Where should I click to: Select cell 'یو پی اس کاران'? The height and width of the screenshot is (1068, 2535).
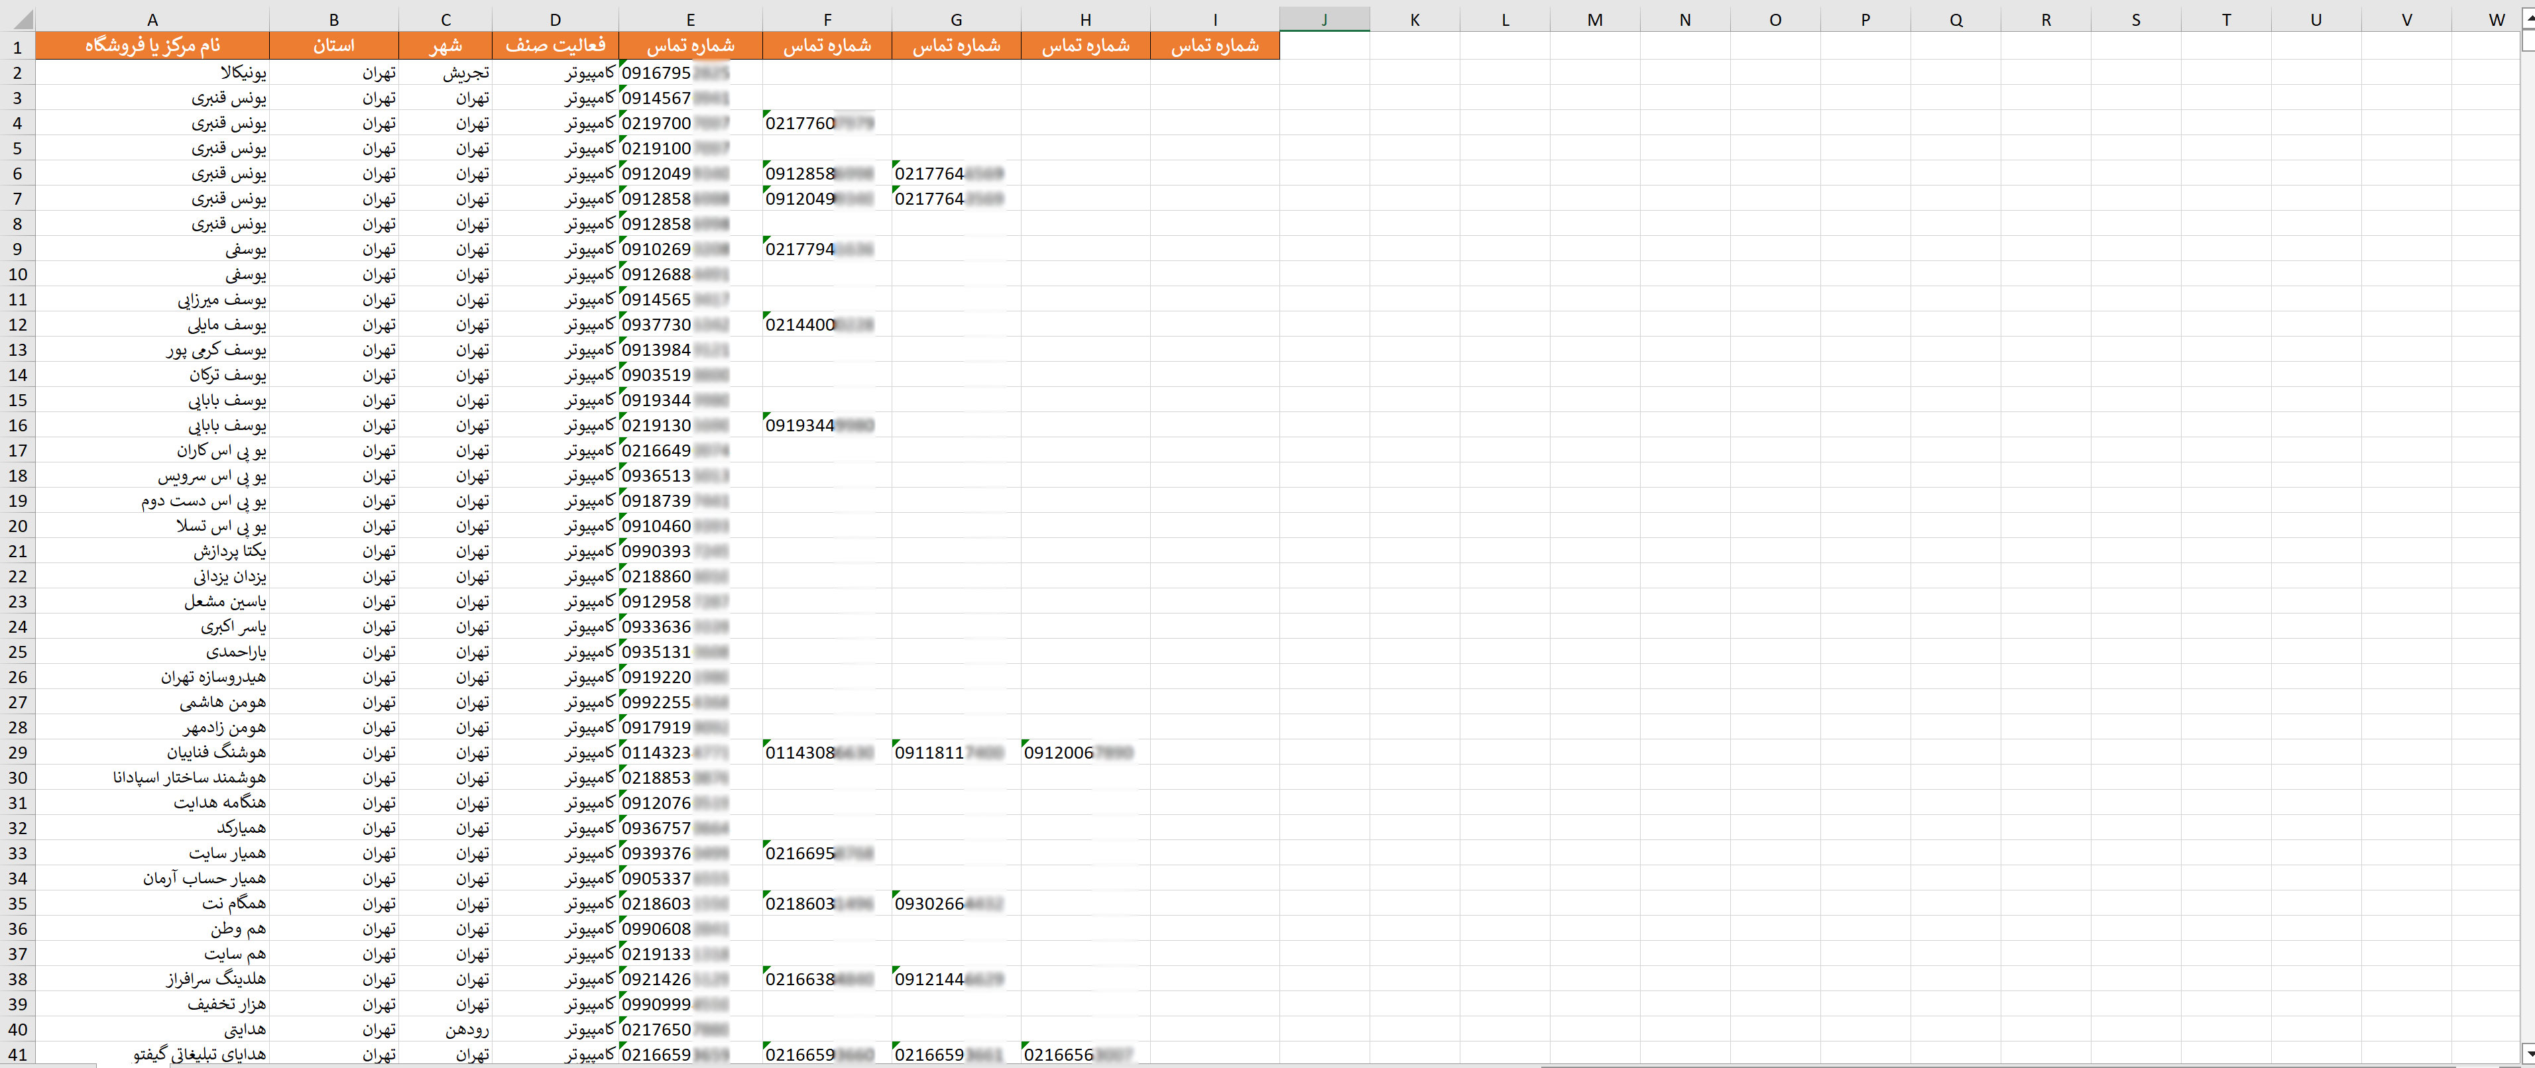pos(152,451)
